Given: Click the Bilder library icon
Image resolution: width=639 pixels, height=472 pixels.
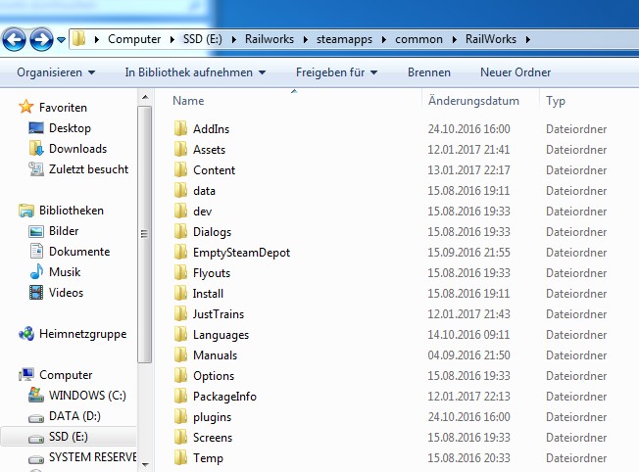Looking at the screenshot, I should (x=36, y=231).
